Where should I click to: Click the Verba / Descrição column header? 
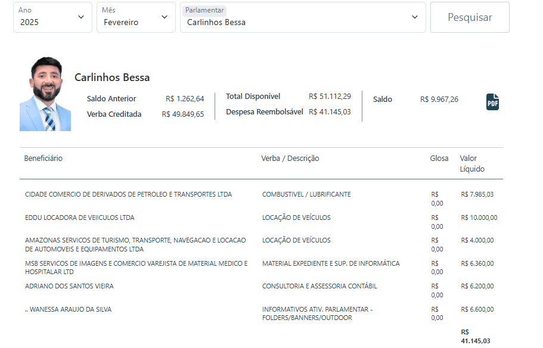click(x=290, y=159)
